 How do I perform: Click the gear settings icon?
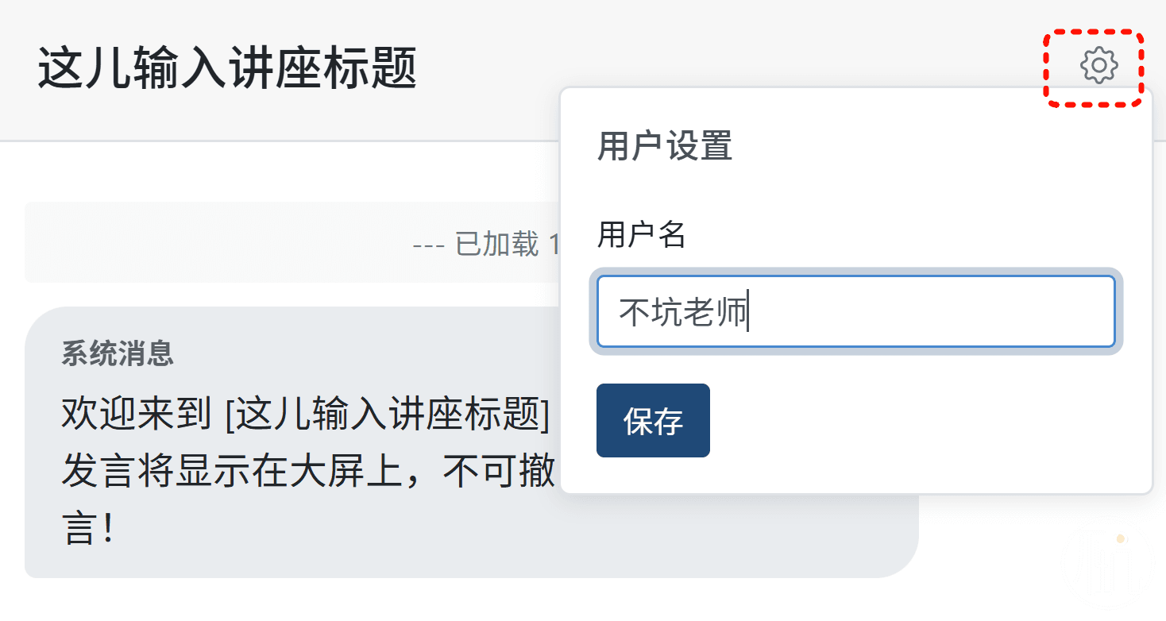pos(1098,65)
